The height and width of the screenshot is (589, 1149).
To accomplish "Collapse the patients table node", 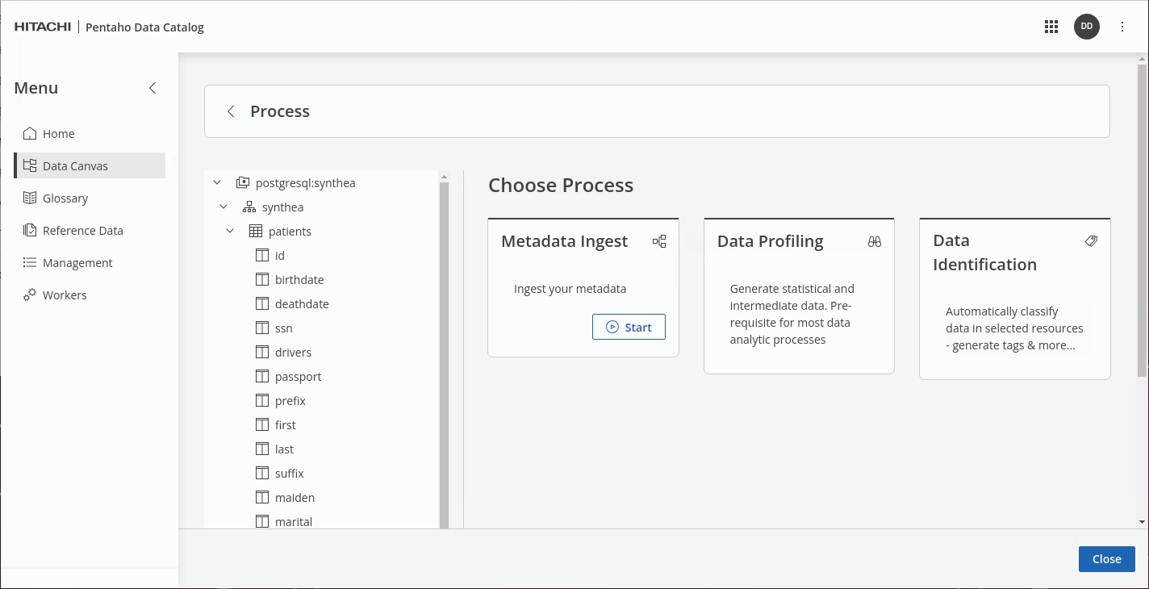I will [230, 232].
